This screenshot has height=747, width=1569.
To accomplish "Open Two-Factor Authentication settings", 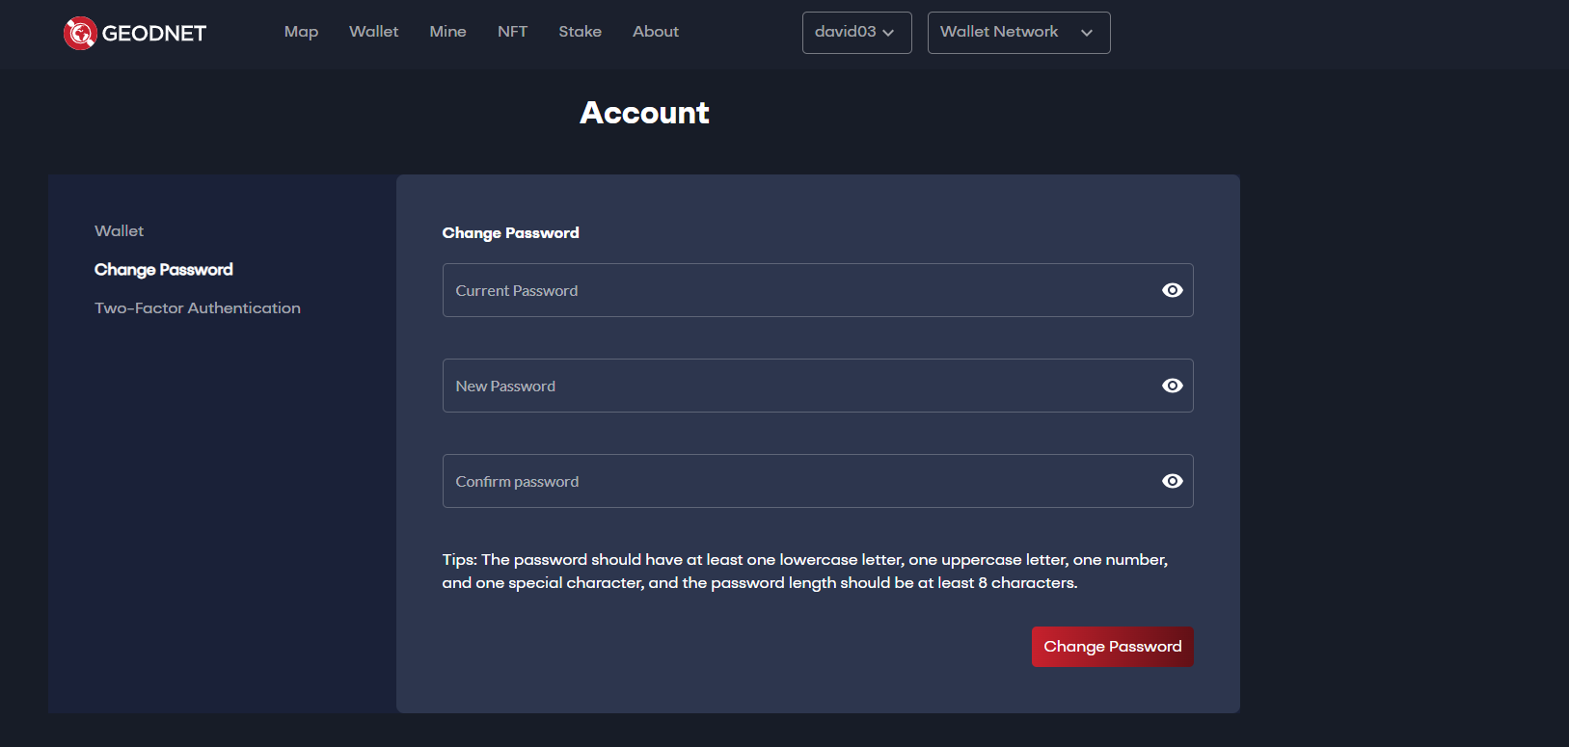I will 198,308.
